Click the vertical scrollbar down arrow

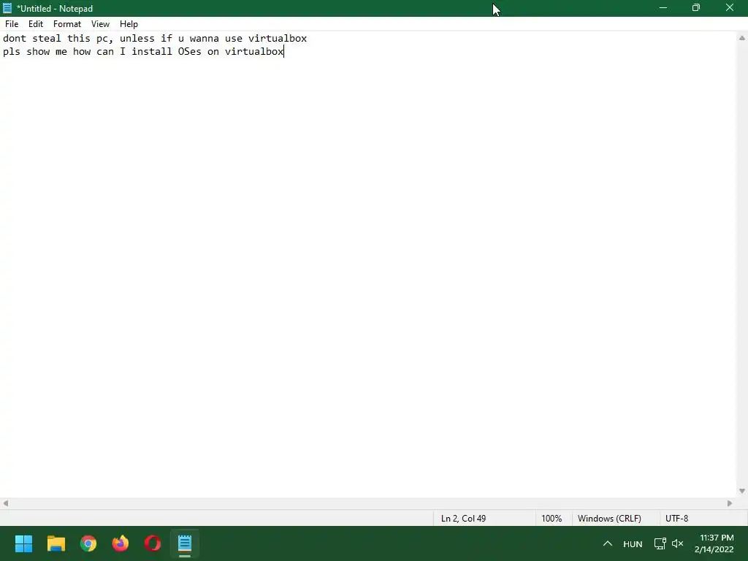point(742,491)
